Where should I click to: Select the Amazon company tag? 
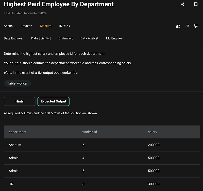[26, 26]
